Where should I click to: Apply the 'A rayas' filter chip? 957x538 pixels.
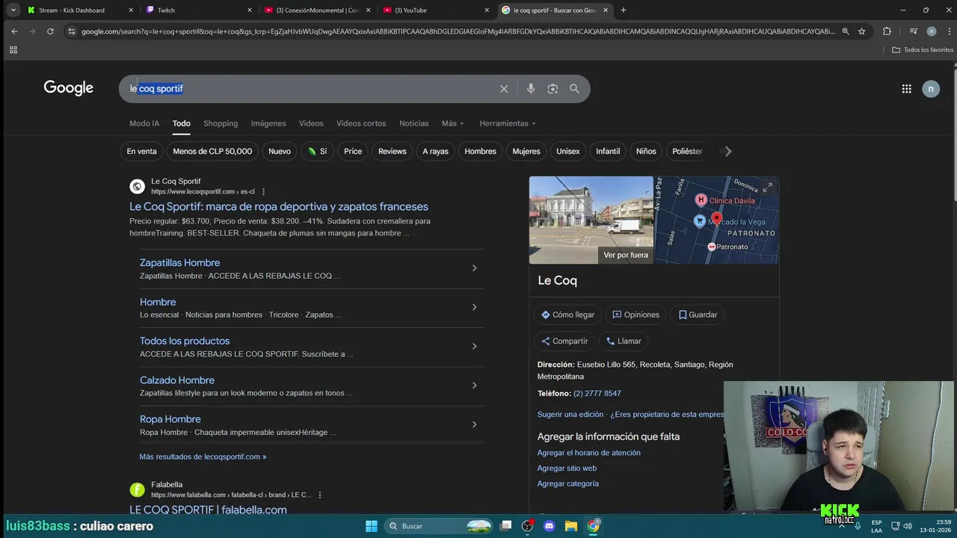(435, 152)
